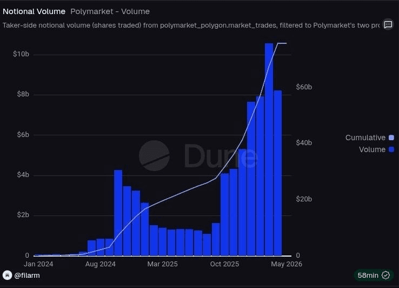
Task: Click the $60b right-axis label
Action: click(x=304, y=87)
